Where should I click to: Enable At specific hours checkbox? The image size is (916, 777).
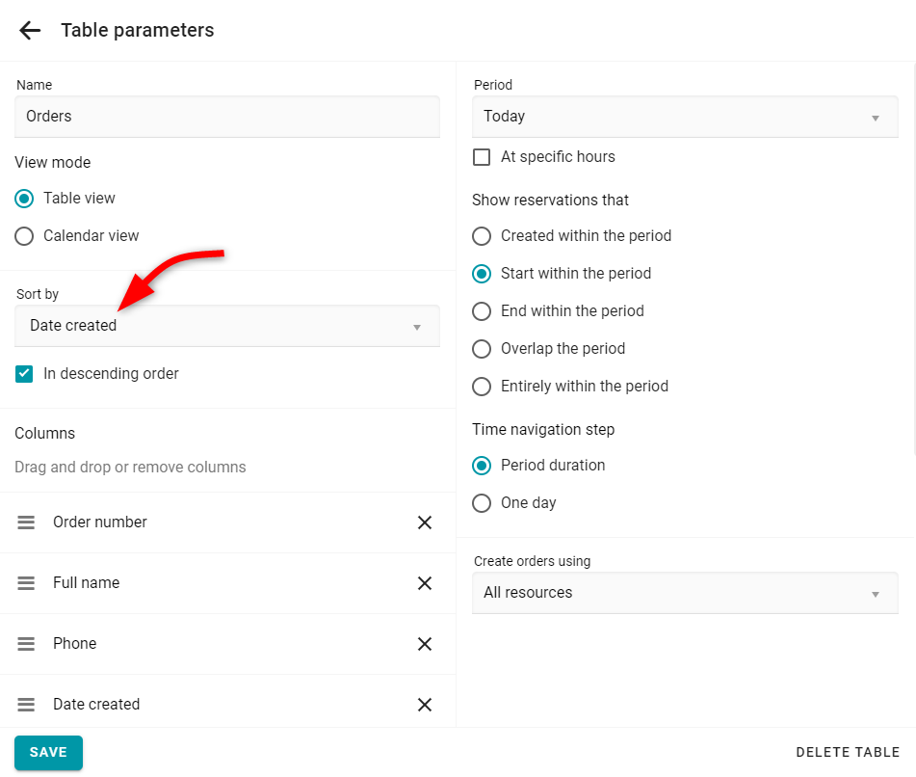click(482, 157)
